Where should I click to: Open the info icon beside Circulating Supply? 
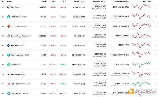128,2
